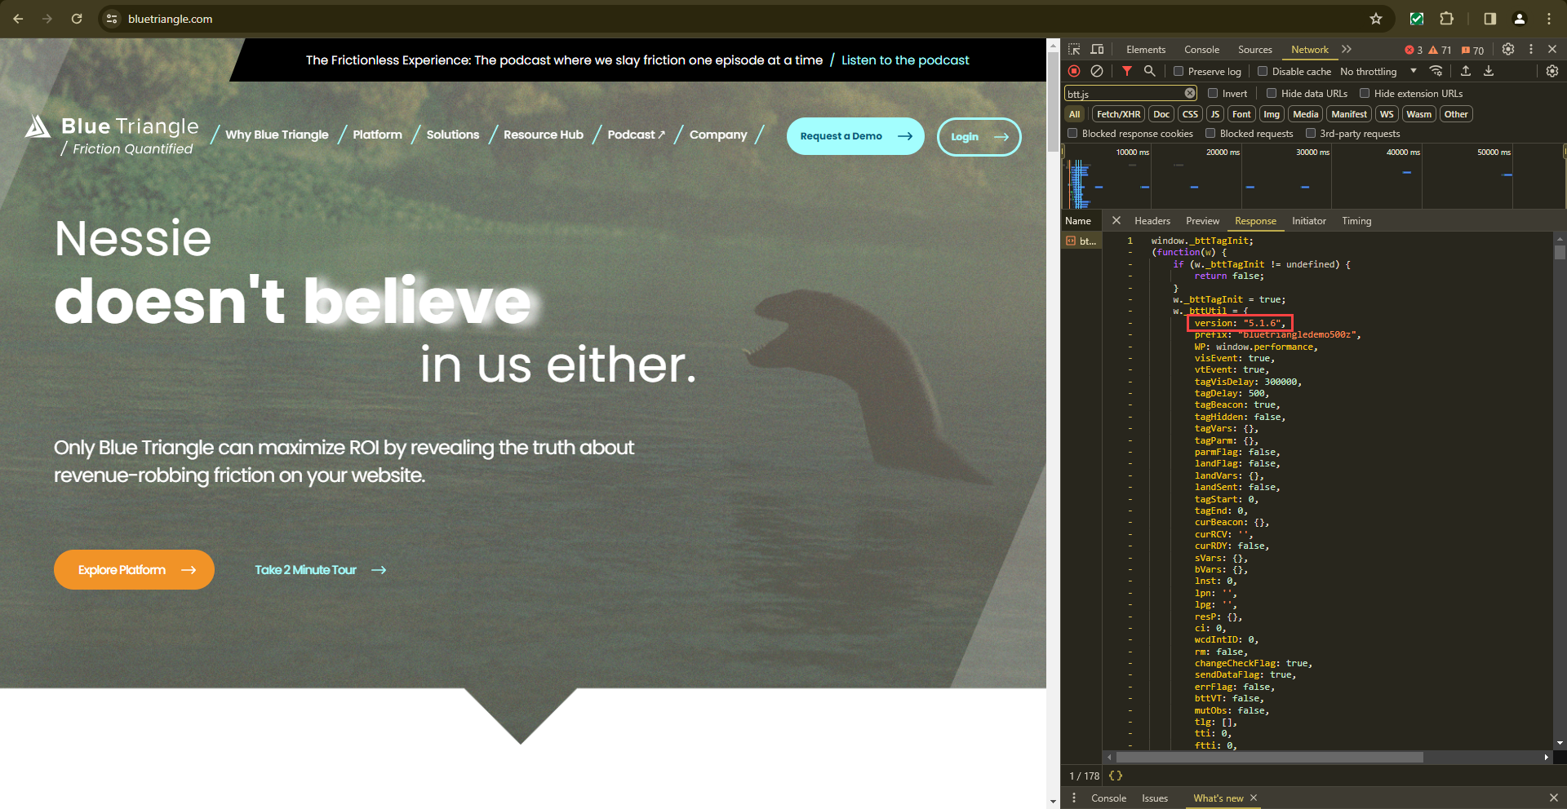Check Hide extension URLs

(1365, 93)
